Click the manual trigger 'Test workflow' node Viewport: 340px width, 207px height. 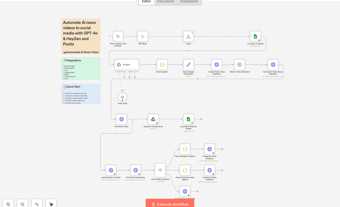[118, 37]
